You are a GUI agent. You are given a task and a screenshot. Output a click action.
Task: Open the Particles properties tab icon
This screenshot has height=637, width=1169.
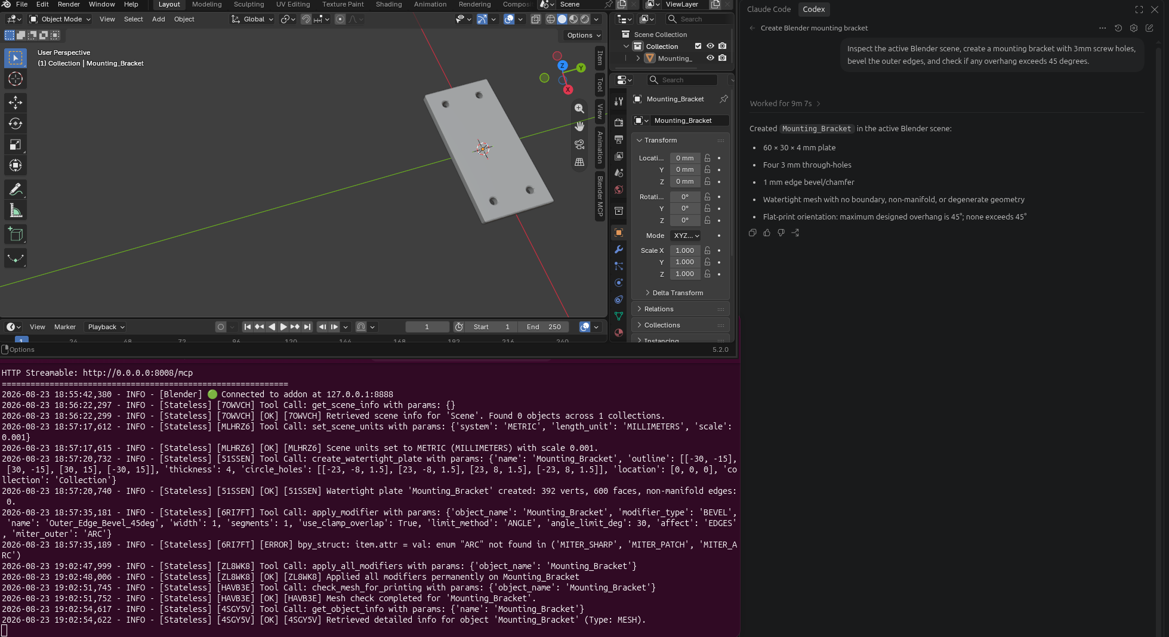click(x=619, y=266)
